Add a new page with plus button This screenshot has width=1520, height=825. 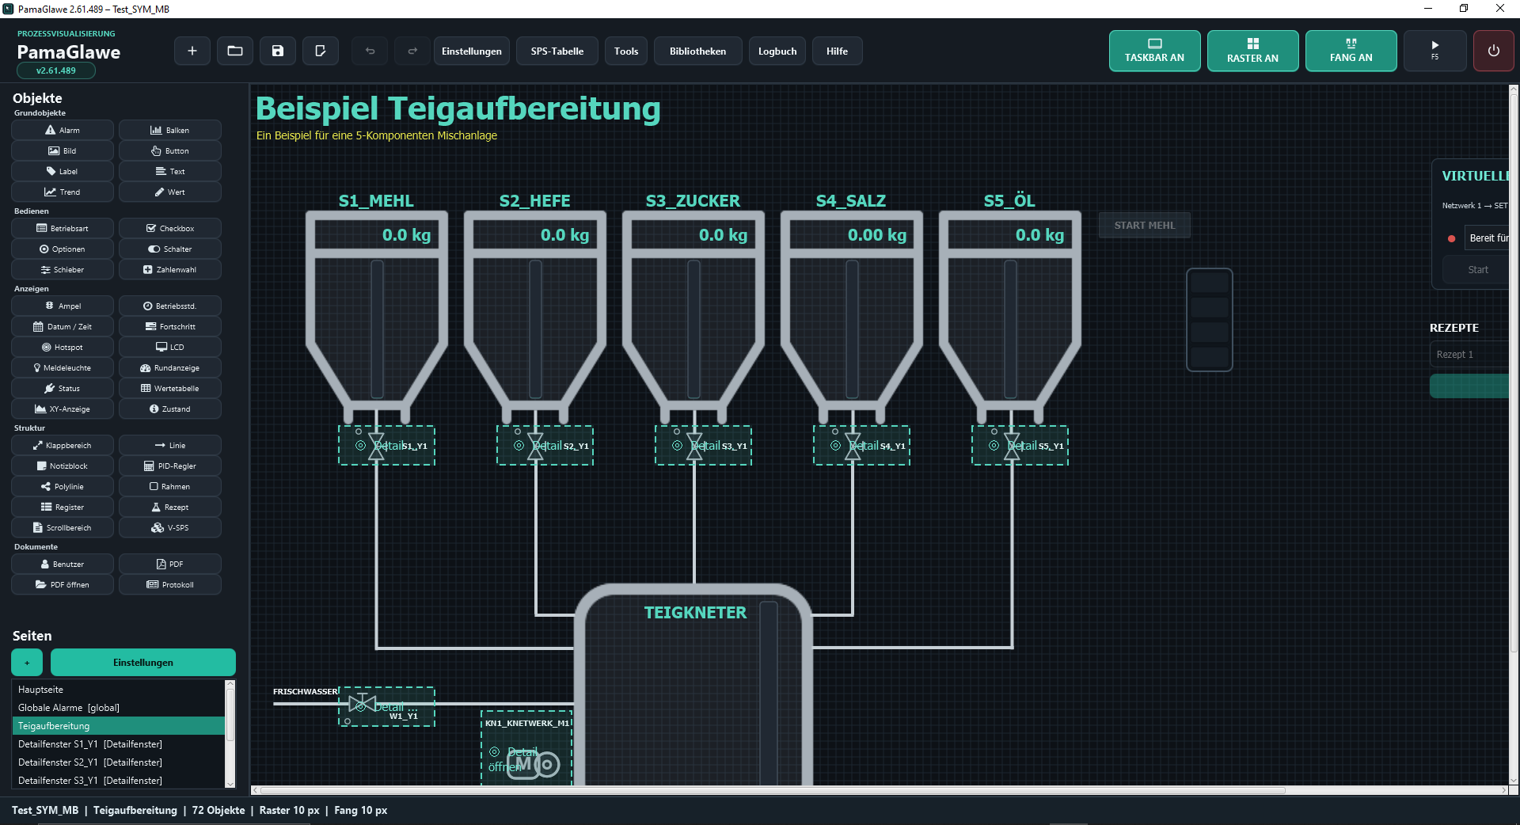pyautogui.click(x=27, y=662)
